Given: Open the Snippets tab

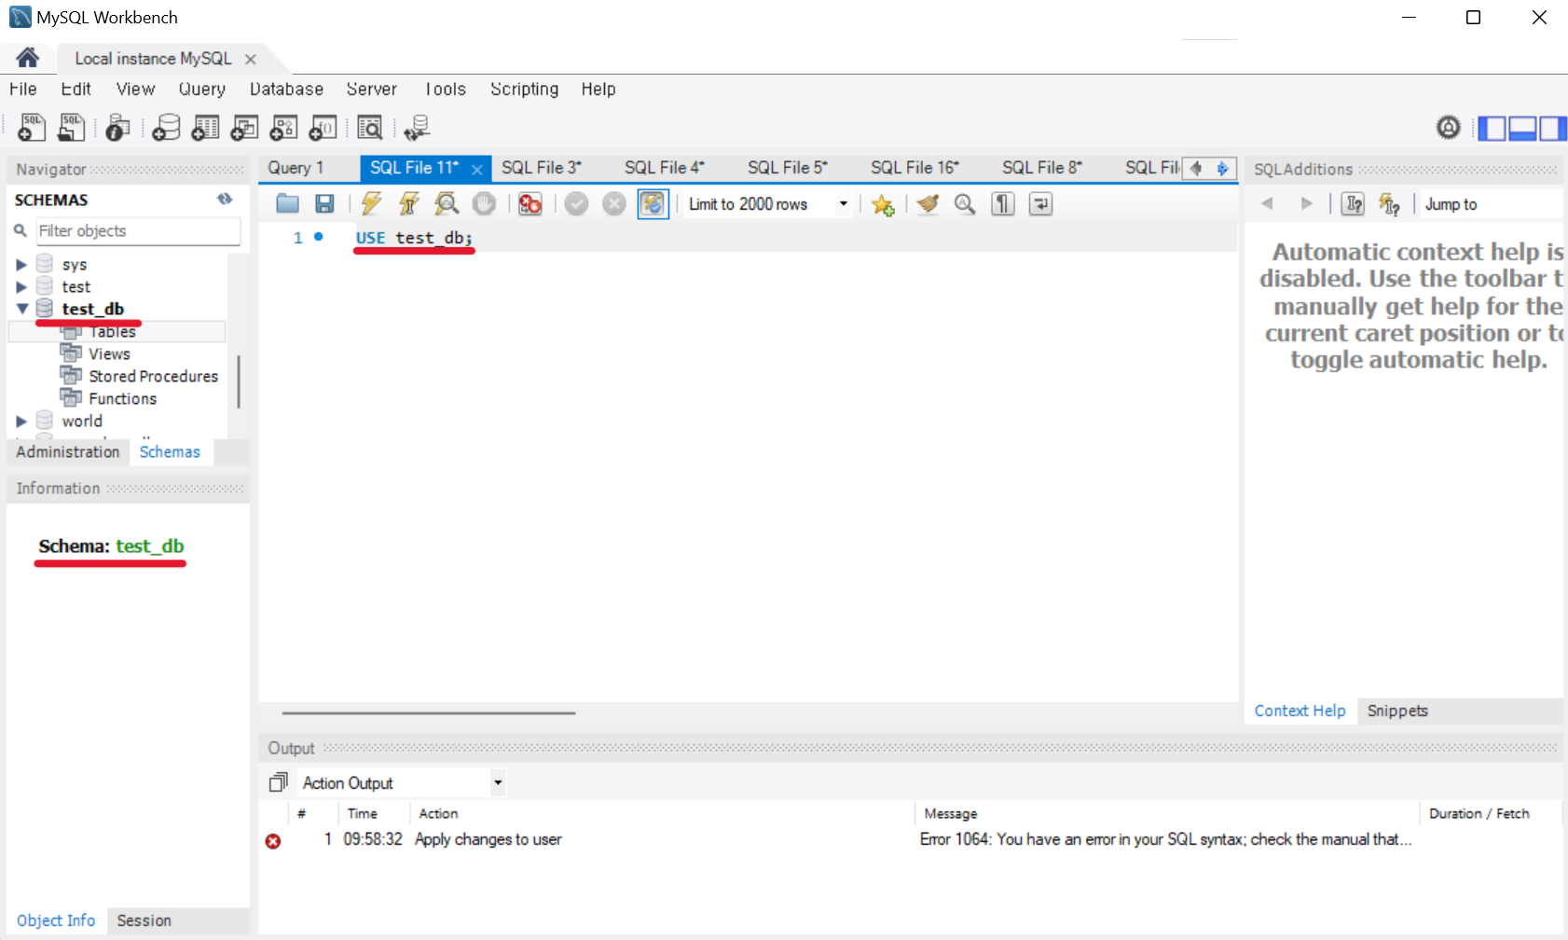Looking at the screenshot, I should tap(1397, 711).
